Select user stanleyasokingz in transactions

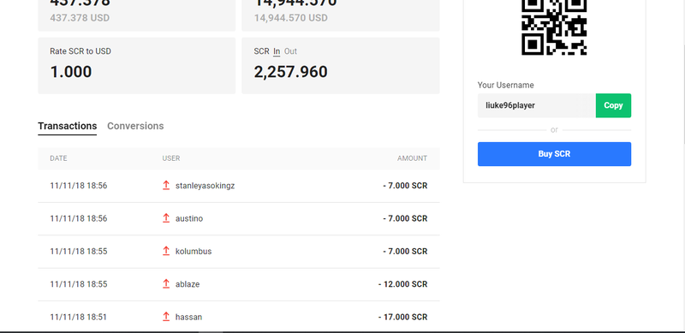(x=205, y=186)
